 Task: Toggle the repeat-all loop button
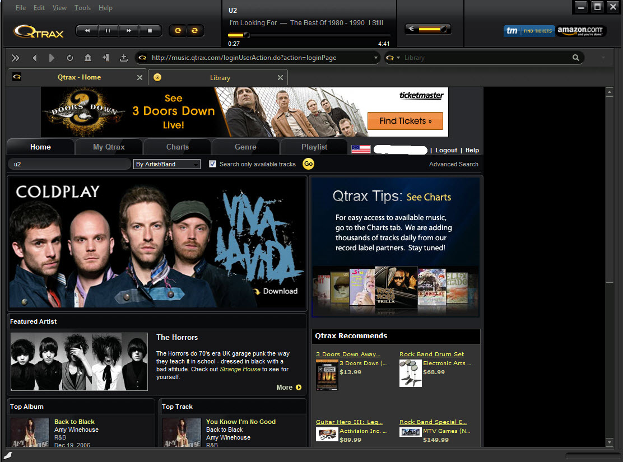pos(195,31)
